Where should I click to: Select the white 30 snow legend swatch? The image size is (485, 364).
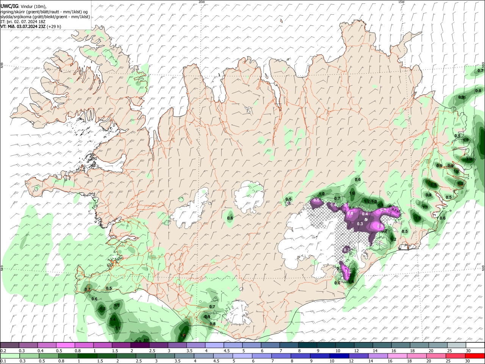click(x=476, y=345)
